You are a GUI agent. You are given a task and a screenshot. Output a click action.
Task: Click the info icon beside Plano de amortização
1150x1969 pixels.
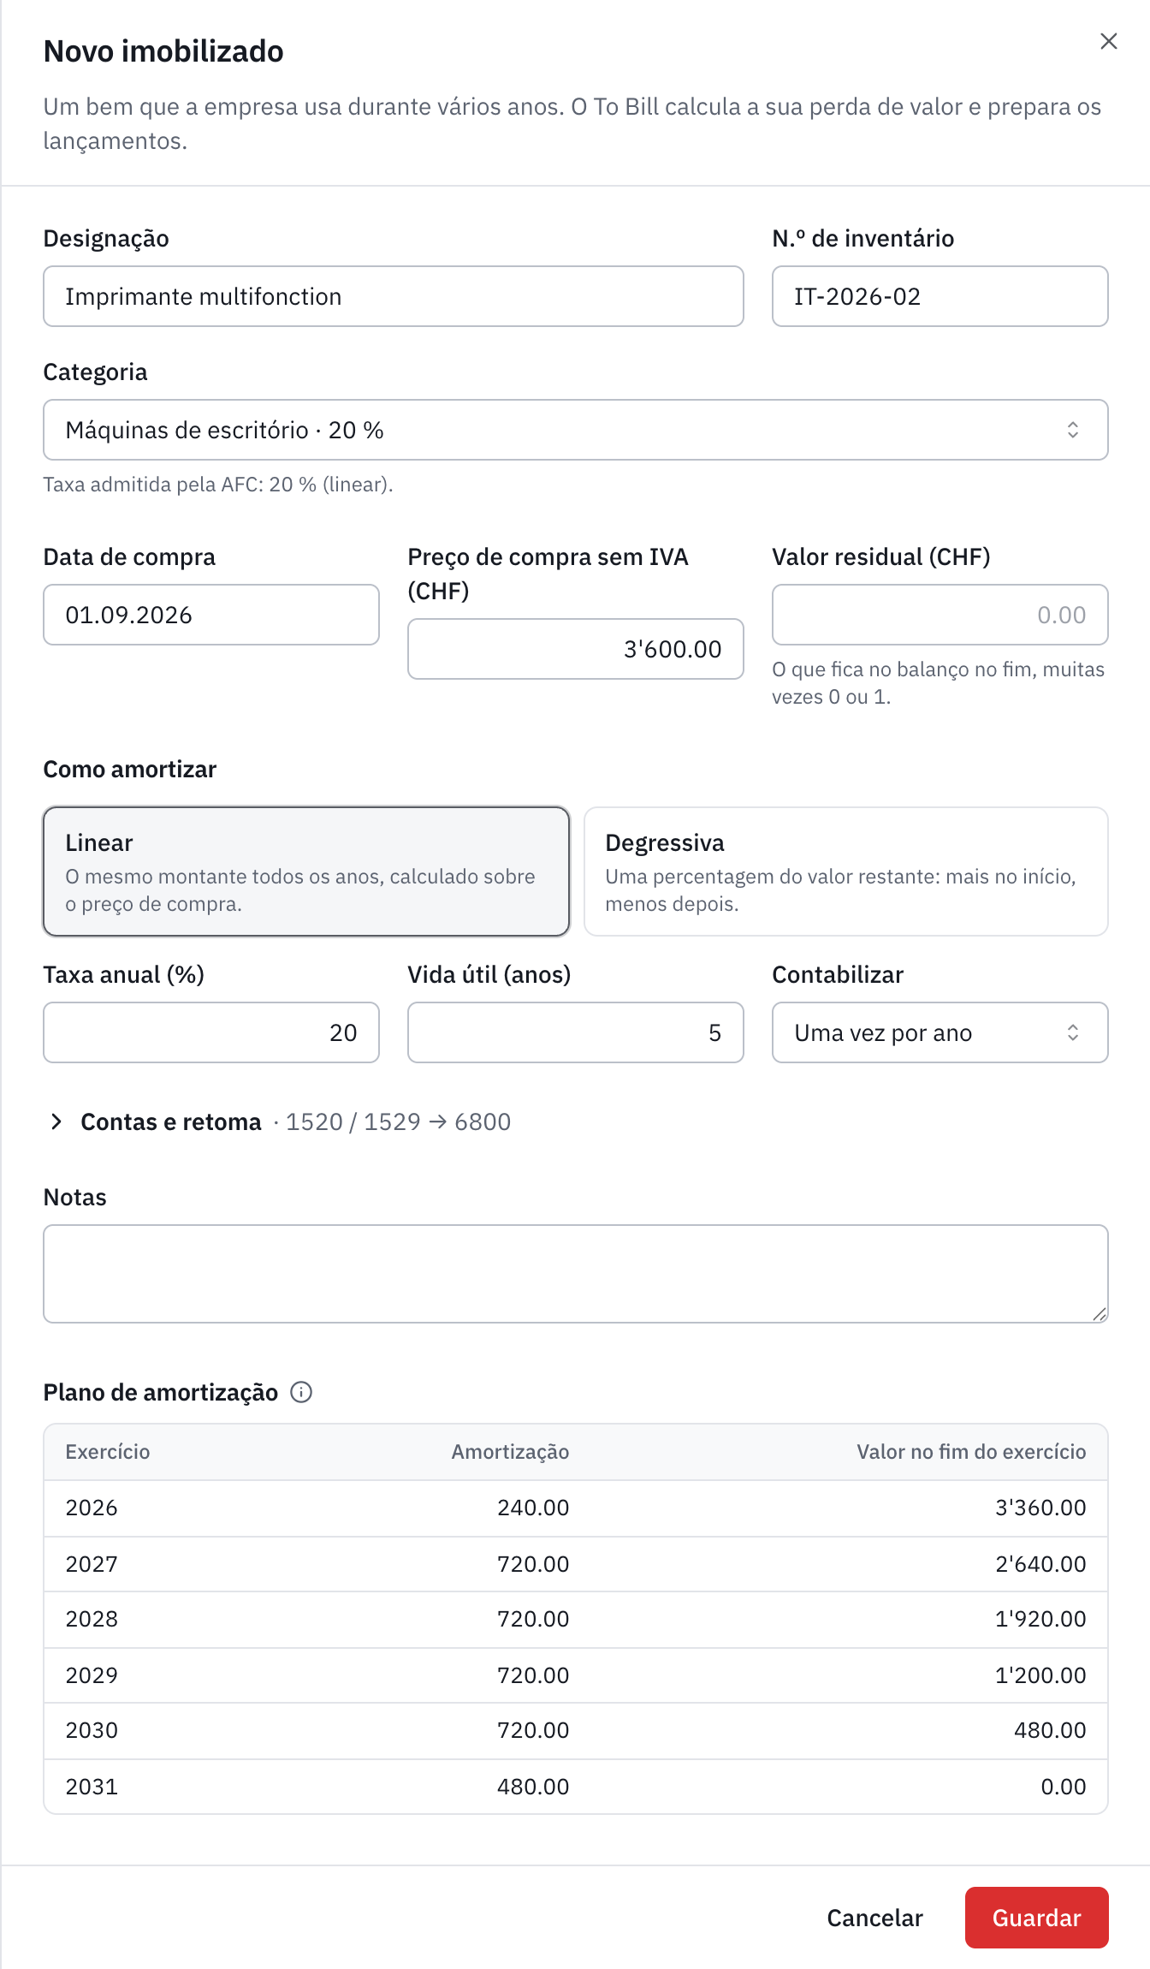click(x=301, y=1392)
